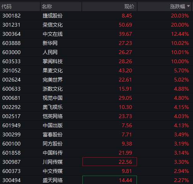Select stock code 601858
Image resolution: width=193 pixels, height=184 pixels.
tap(11, 153)
